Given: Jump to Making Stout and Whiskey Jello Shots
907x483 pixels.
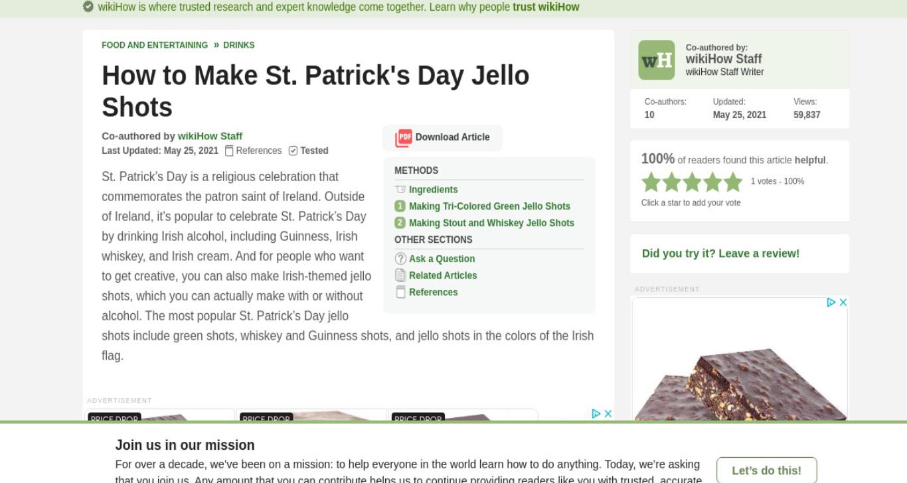Looking at the screenshot, I should (491, 223).
